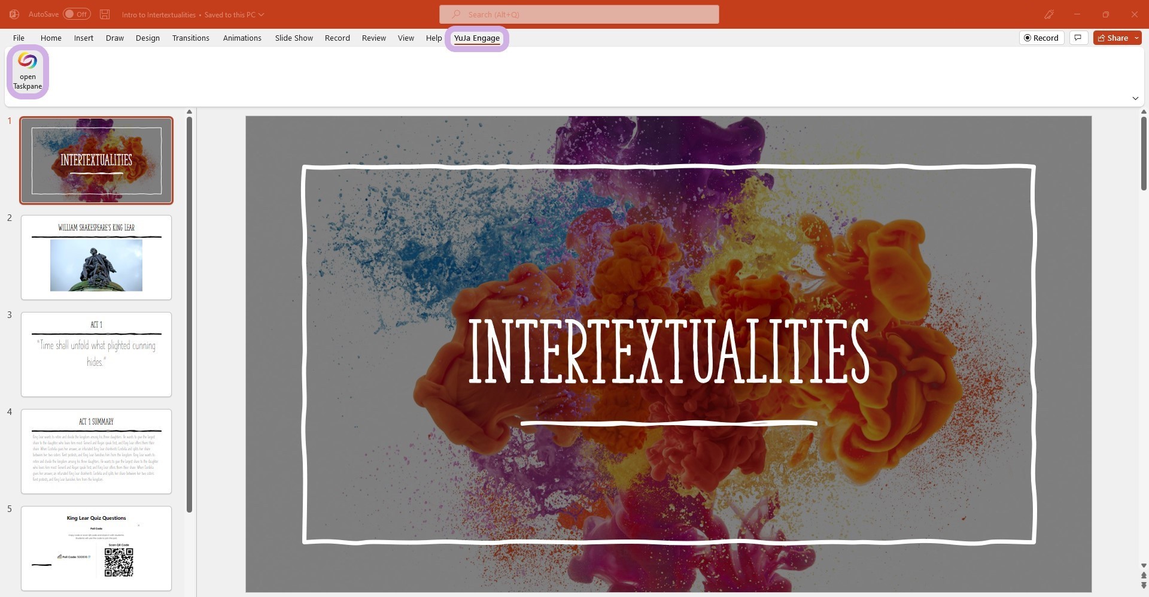Select the YuJa Engage tab
This screenshot has width=1149, height=597.
tap(477, 38)
